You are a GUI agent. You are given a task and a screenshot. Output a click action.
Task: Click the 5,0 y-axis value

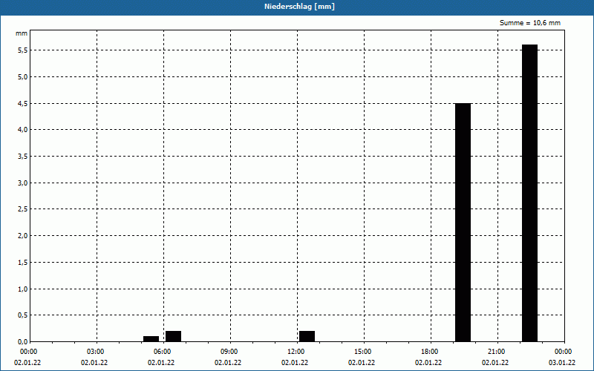pyautogui.click(x=23, y=77)
